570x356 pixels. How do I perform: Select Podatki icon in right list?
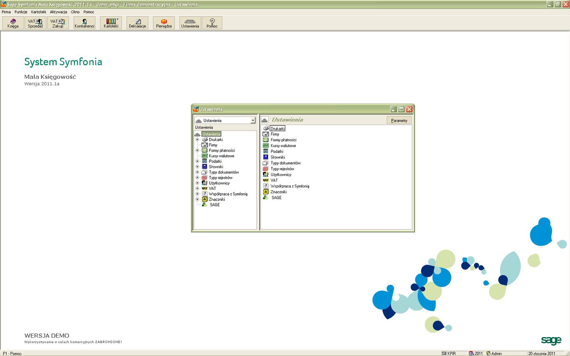click(266, 152)
